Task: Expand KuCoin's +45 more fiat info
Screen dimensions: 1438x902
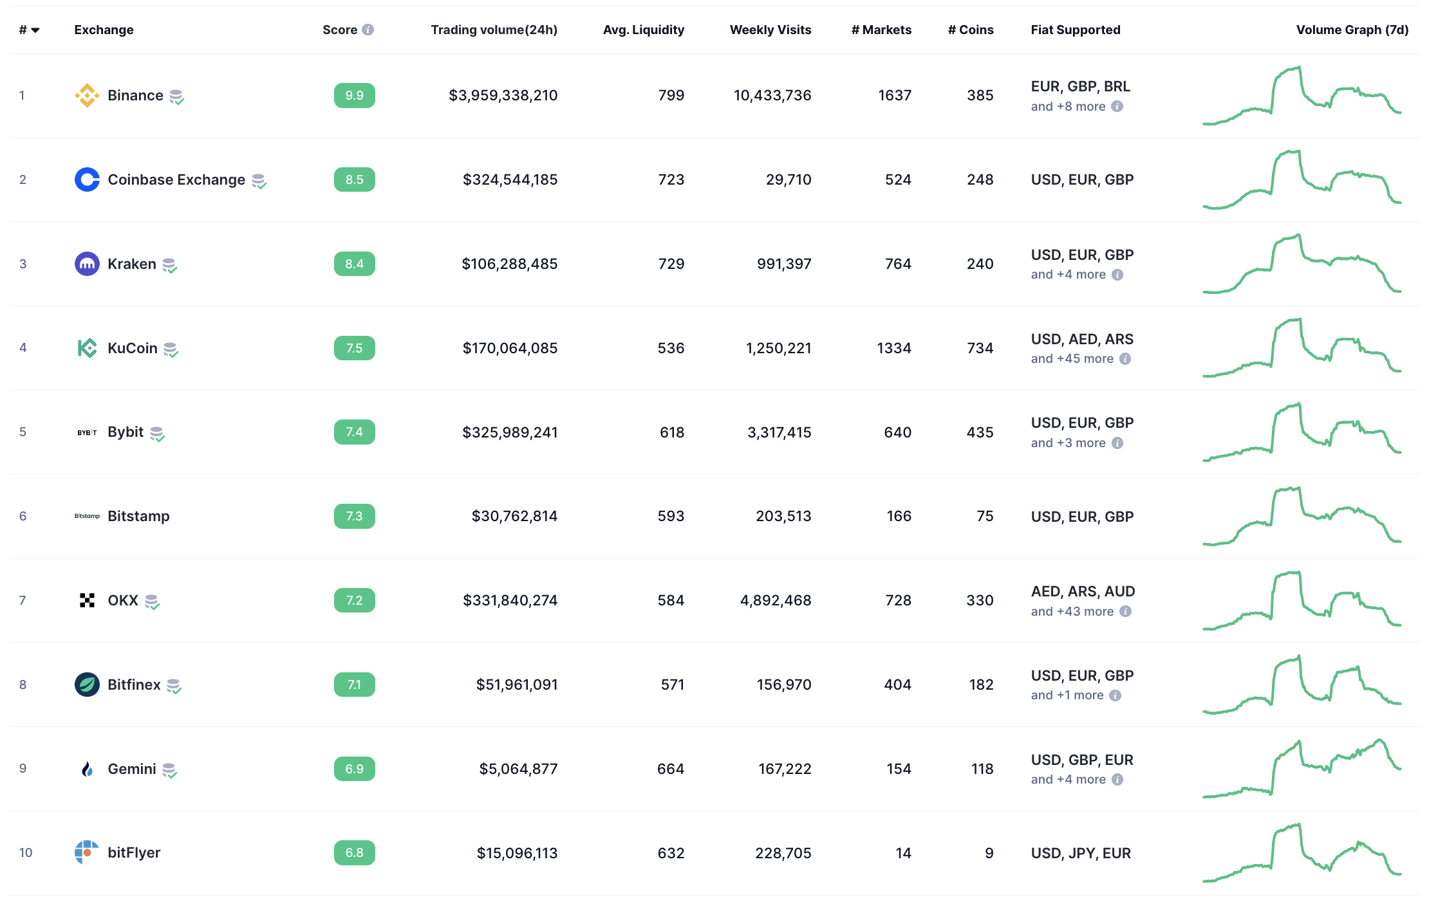Action: [1125, 359]
